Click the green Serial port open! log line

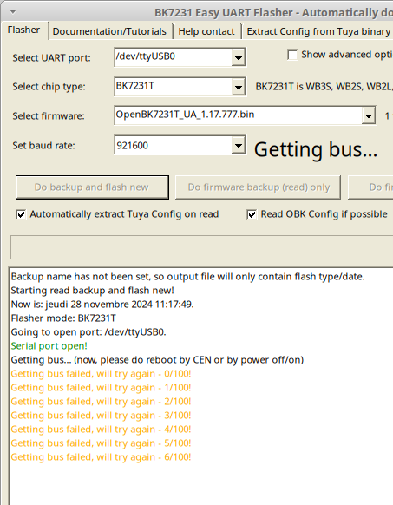click(49, 346)
